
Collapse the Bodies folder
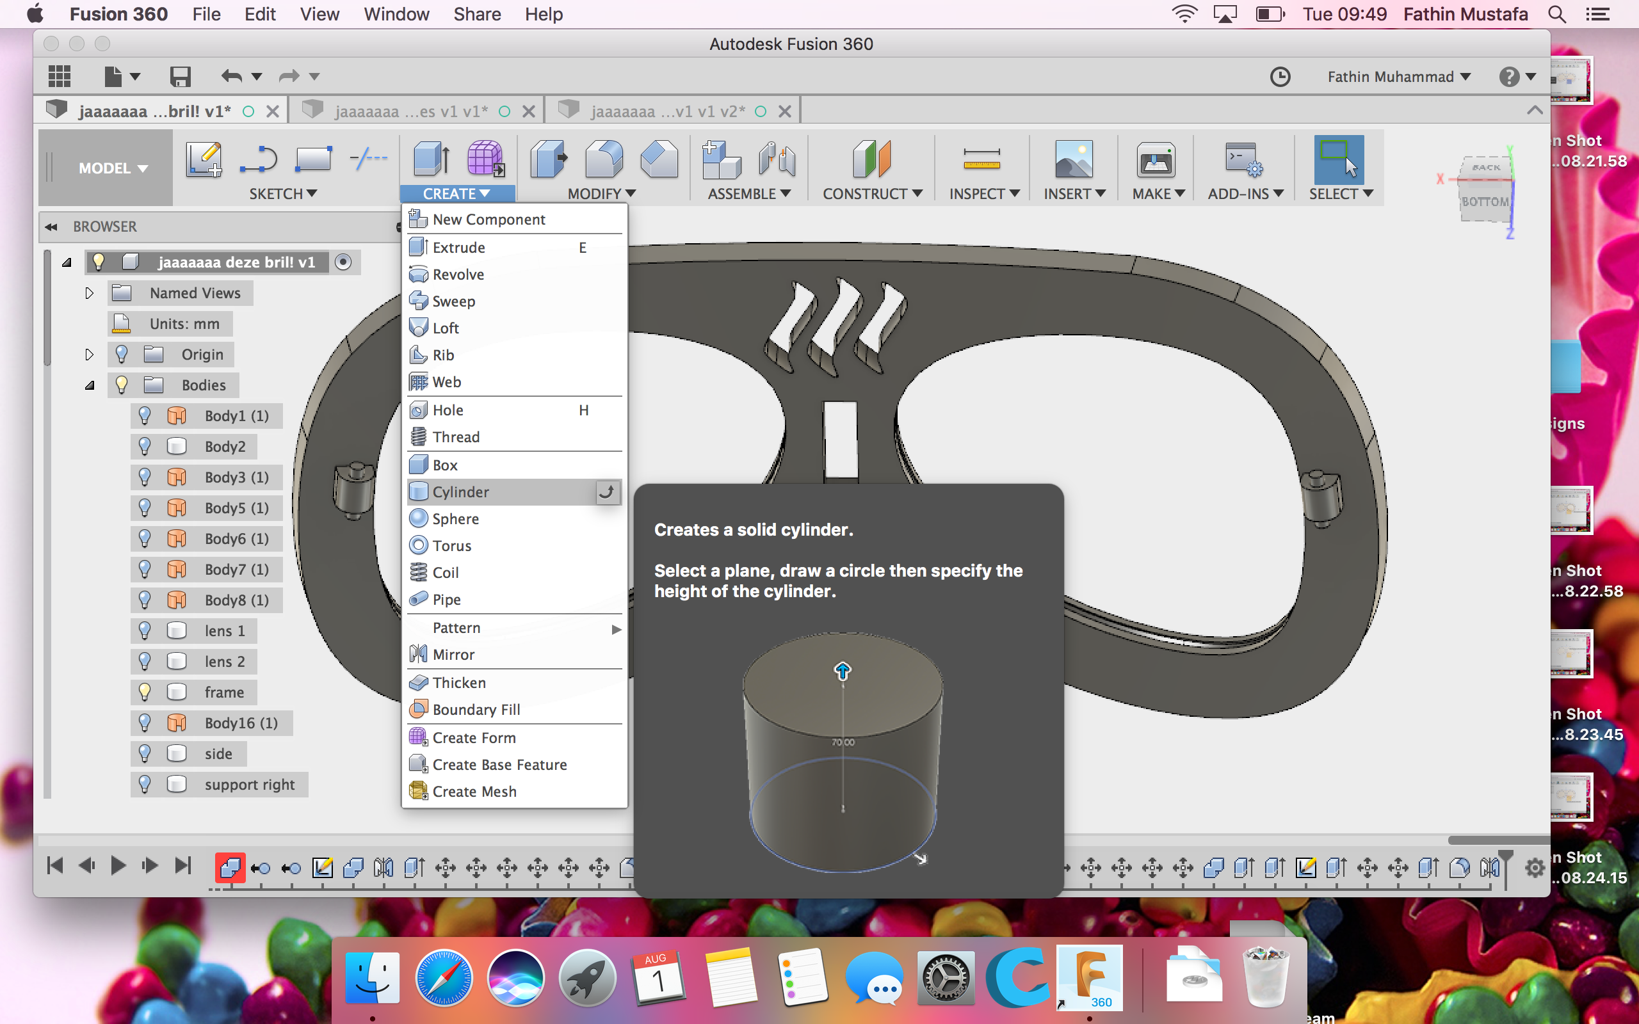point(90,385)
